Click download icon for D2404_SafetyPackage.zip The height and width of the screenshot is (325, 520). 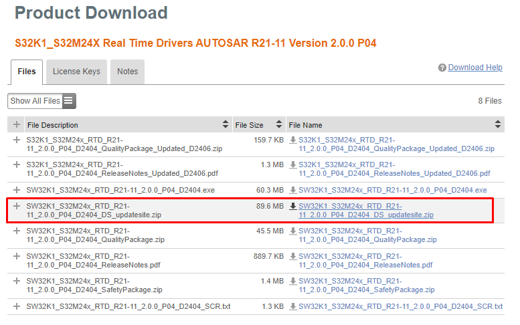(x=293, y=281)
